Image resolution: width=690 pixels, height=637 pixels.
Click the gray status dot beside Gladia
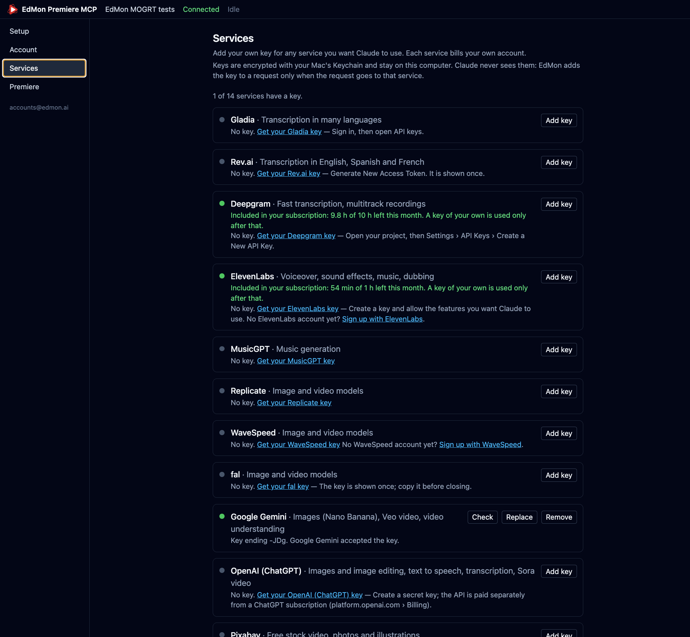tap(222, 120)
